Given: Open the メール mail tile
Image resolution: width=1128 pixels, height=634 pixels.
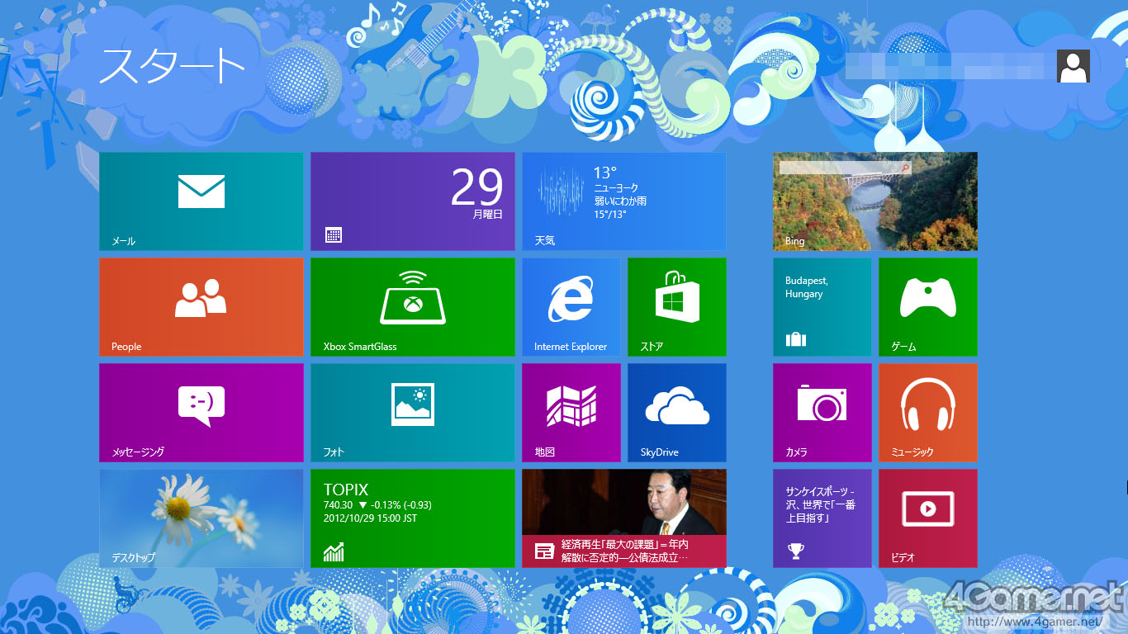Looking at the screenshot, I should coord(201,201).
